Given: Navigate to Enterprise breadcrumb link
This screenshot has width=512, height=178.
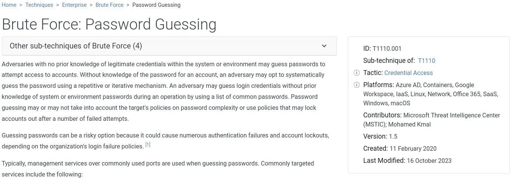Looking at the screenshot, I should click(x=74, y=5).
